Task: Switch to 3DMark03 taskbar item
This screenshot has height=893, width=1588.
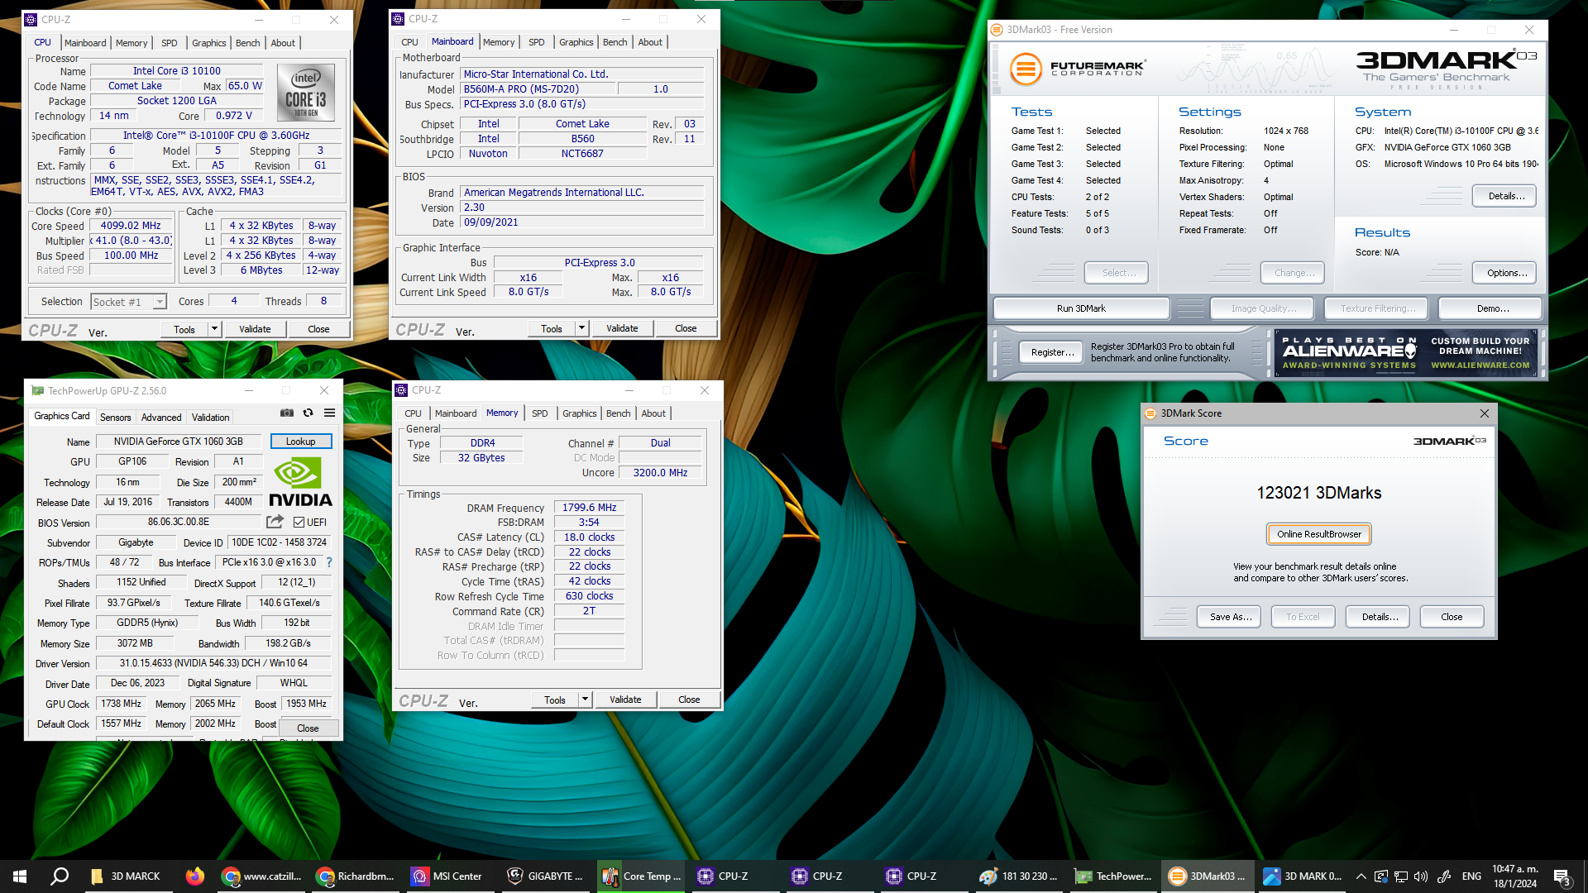Action: coord(1208,876)
